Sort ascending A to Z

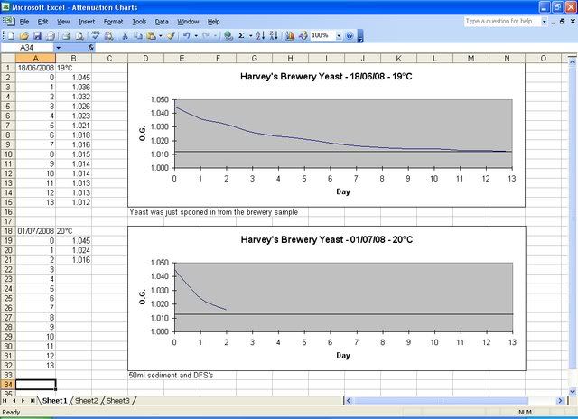(261, 36)
